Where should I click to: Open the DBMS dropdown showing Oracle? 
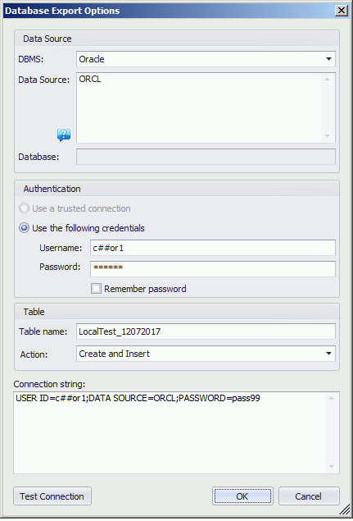(x=206, y=59)
